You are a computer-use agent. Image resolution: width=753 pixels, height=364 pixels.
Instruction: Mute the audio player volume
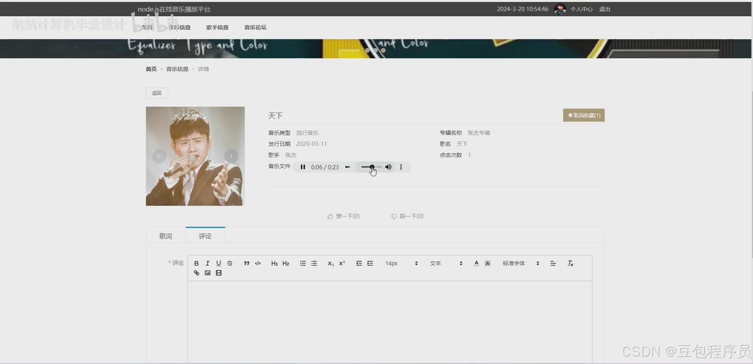coord(388,167)
